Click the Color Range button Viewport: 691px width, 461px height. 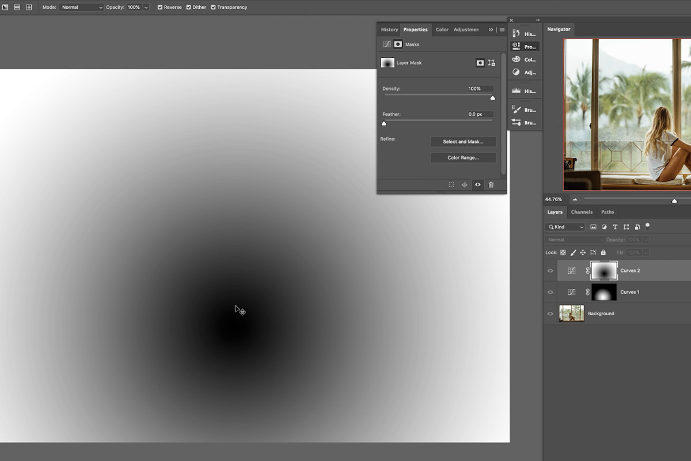tap(463, 157)
